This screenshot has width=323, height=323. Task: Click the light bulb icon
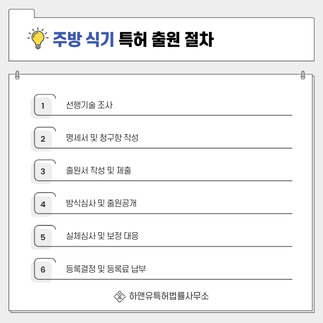pyautogui.click(x=38, y=39)
